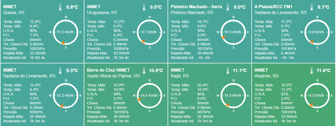Open the Pinheiro Machado - Serra station title
Viewport: 336px width, 126px height.
point(196,7)
